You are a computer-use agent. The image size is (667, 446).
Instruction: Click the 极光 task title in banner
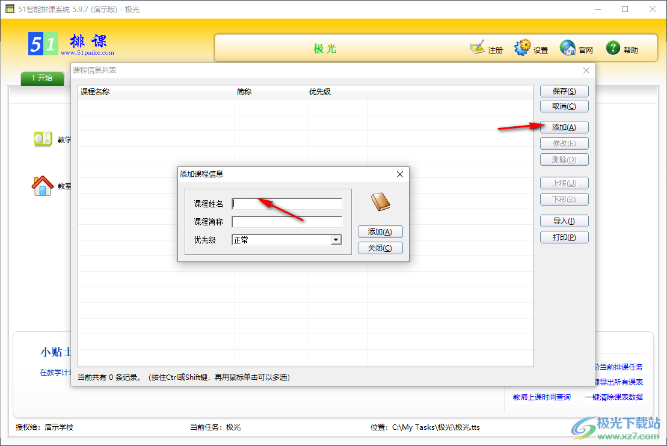pos(325,49)
